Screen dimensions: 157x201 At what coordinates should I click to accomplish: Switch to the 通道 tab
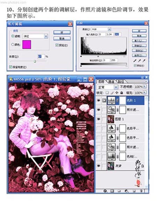111,81
